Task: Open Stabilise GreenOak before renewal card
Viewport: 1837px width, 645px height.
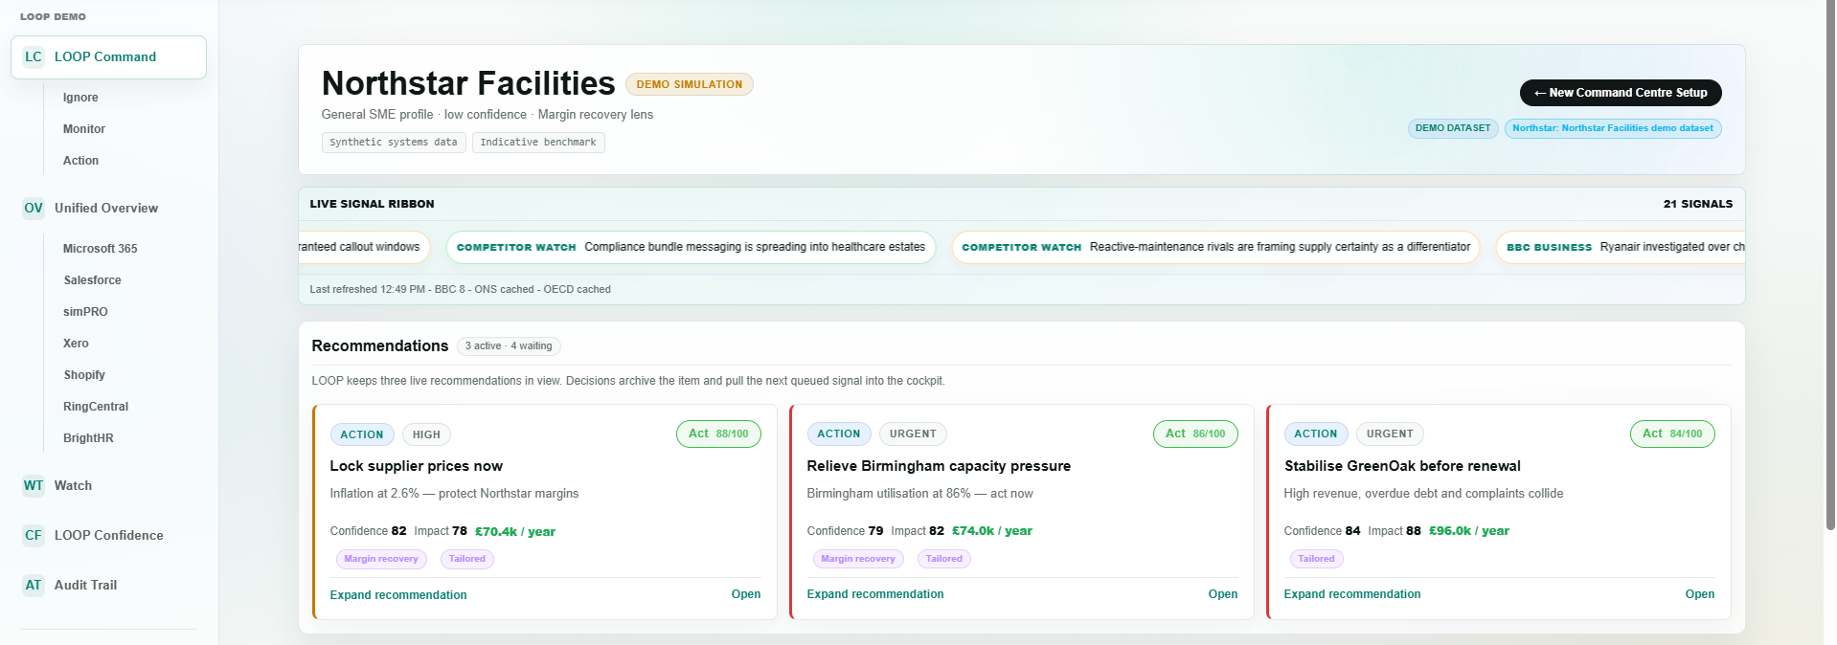Action: [1700, 594]
